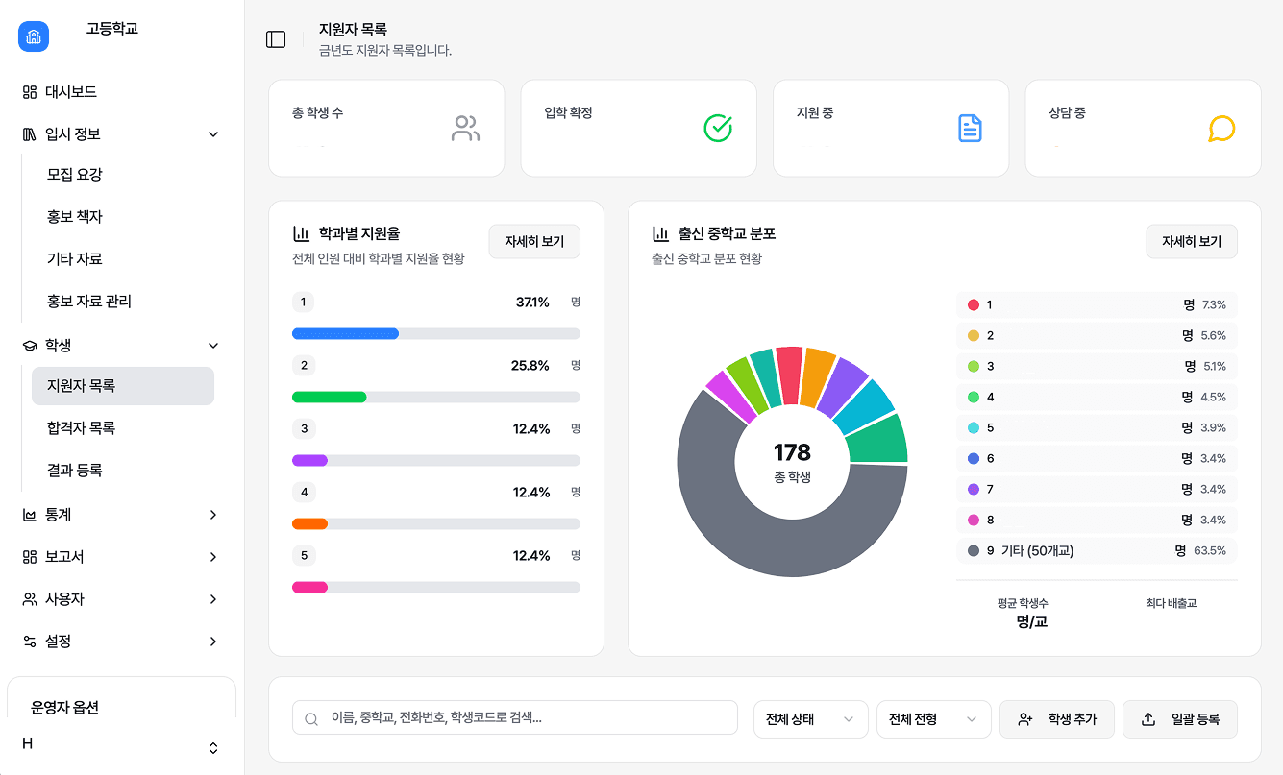Click 자세히 보기 in 학과별 지원율 card
The width and height of the screenshot is (1283, 775).
(534, 242)
